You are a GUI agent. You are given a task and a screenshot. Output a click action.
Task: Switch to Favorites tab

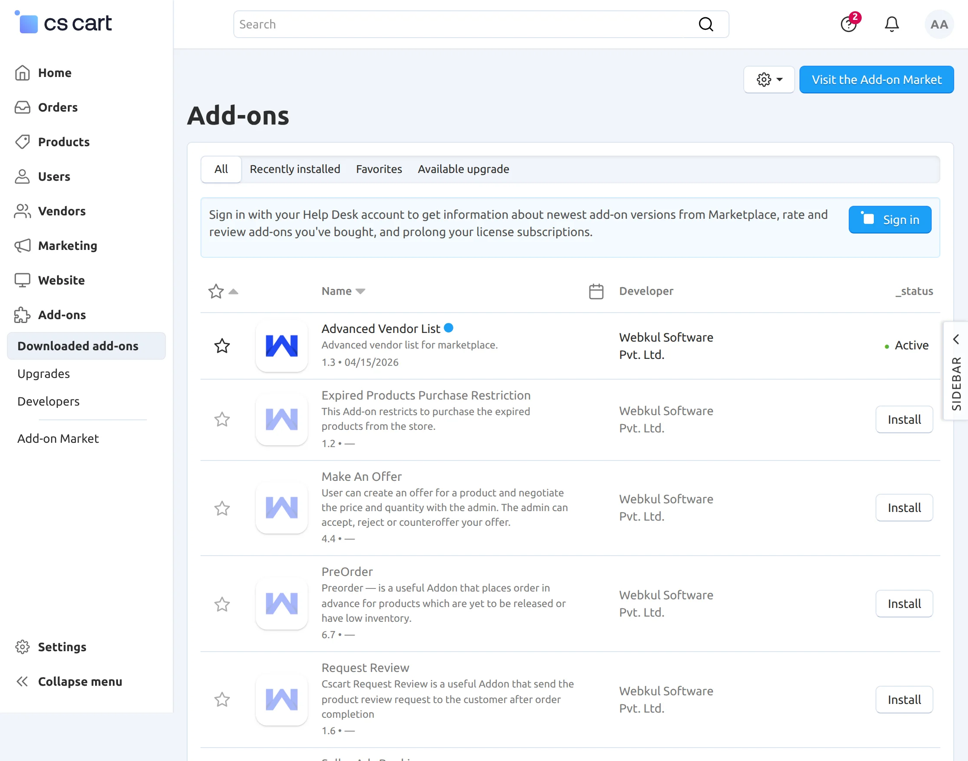(x=379, y=169)
